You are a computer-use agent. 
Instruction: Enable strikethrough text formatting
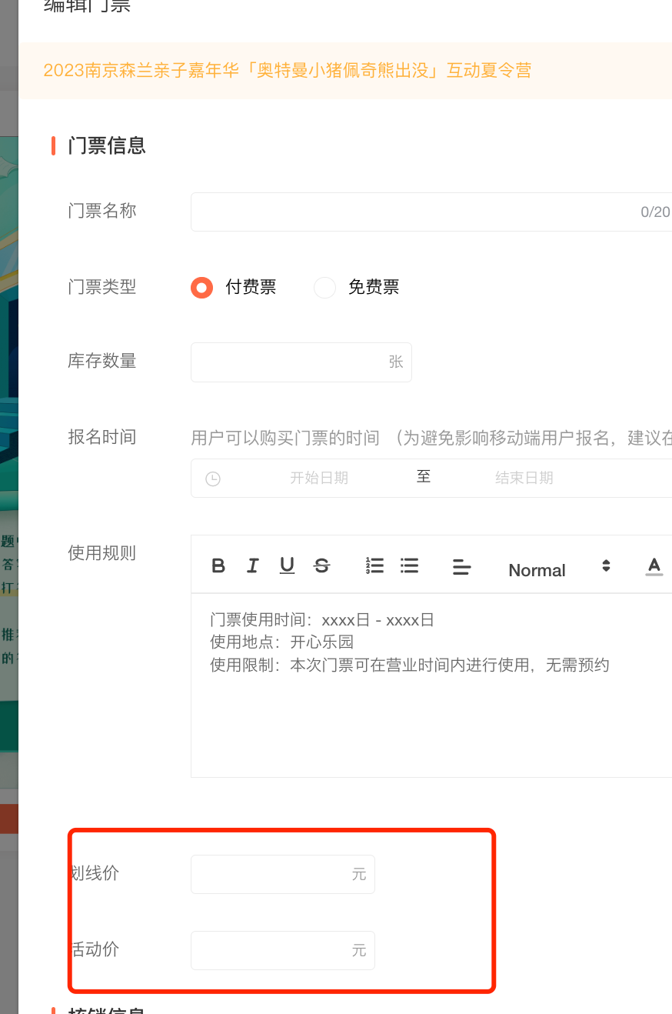[x=322, y=566]
